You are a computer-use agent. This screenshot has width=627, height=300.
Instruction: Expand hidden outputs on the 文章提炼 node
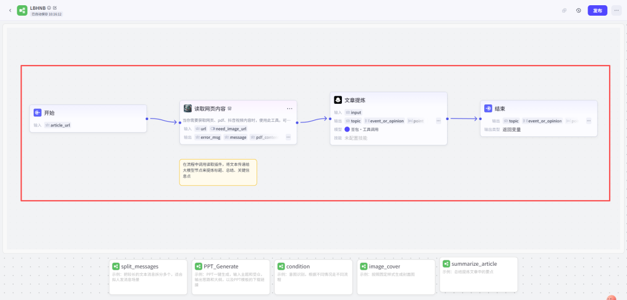pos(438,121)
